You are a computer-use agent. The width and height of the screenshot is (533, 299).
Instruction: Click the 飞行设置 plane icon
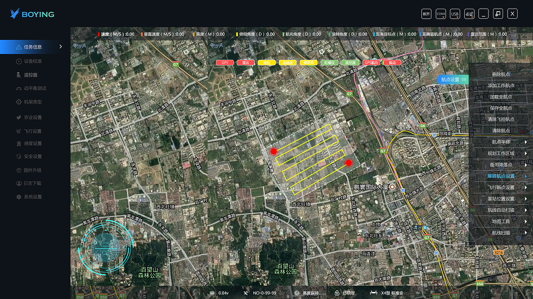pos(19,131)
